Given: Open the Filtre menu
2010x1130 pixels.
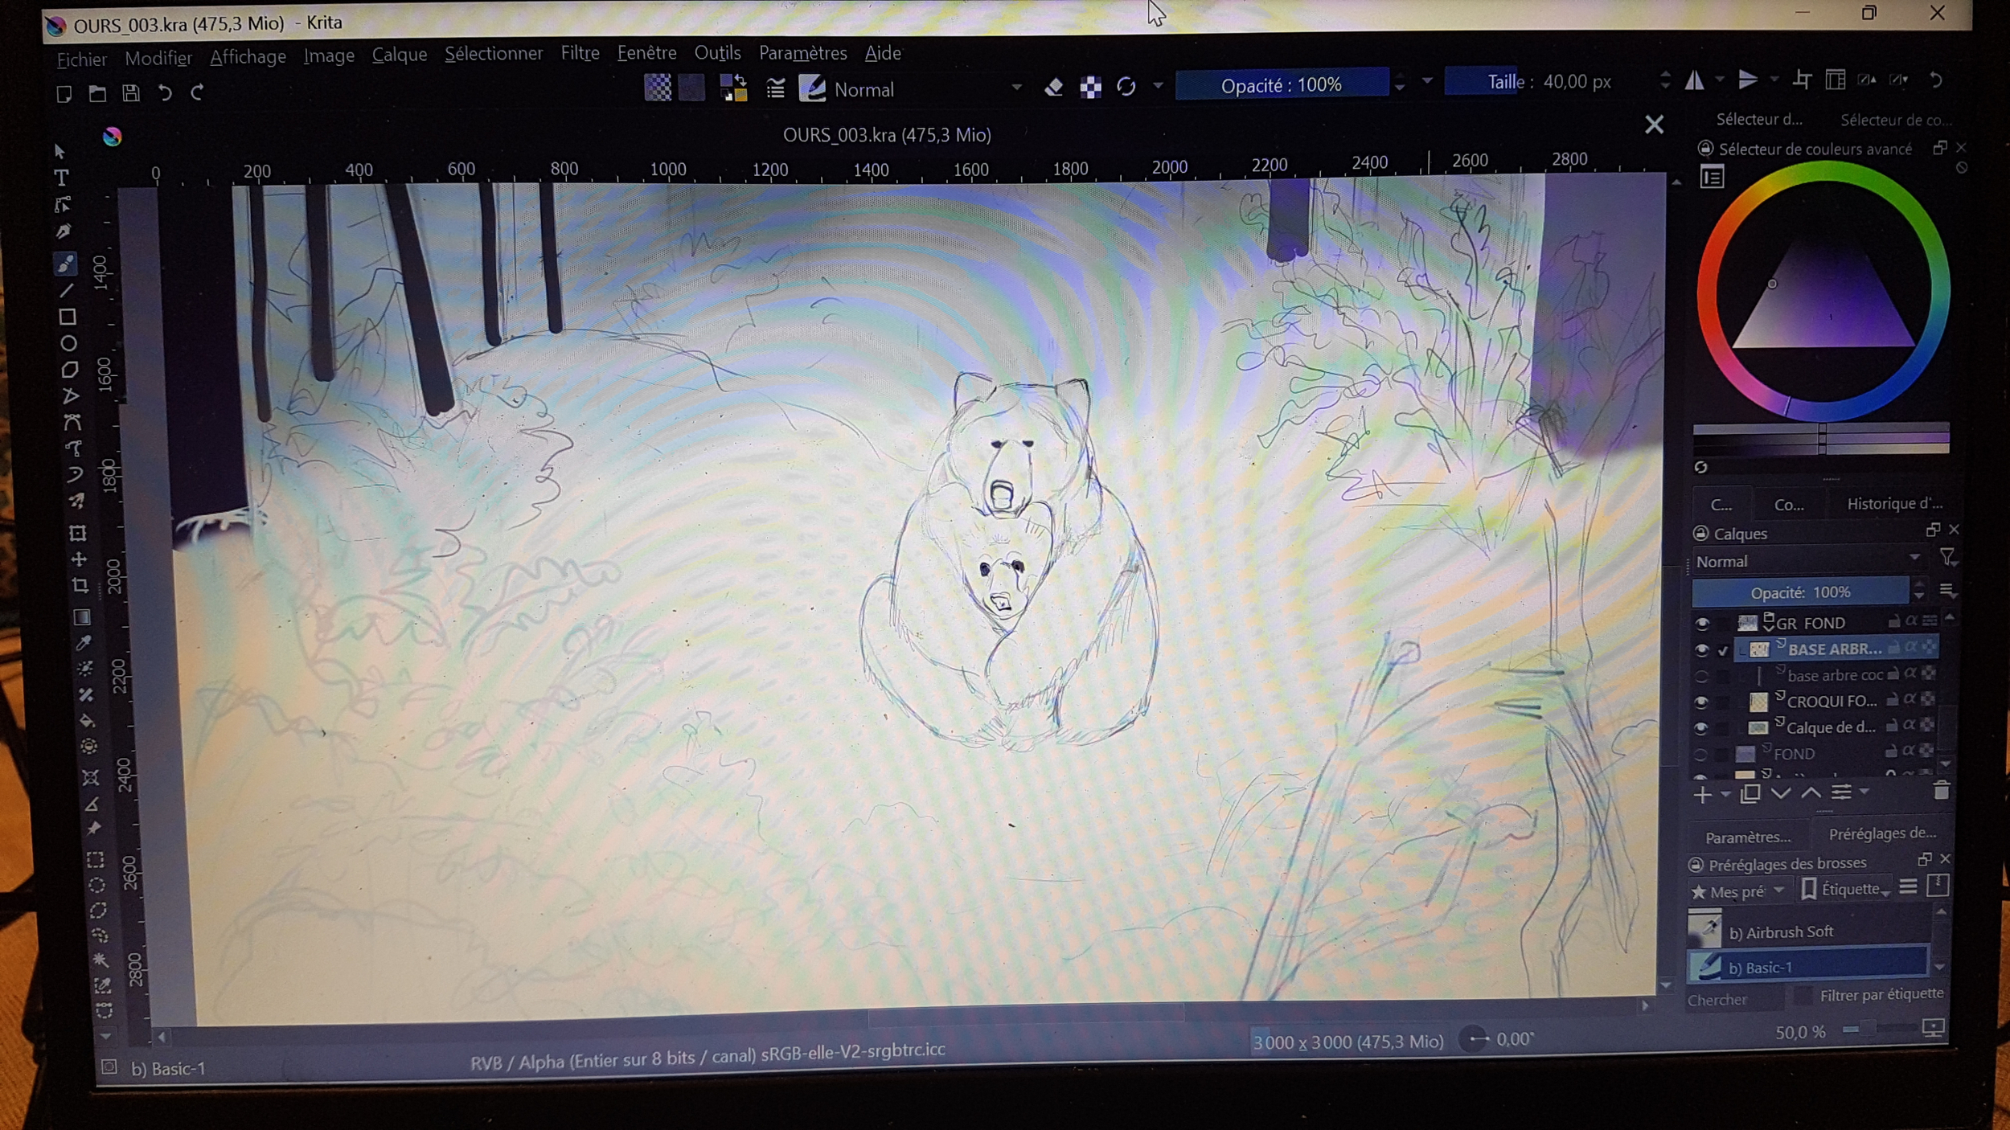Looking at the screenshot, I should pos(580,54).
